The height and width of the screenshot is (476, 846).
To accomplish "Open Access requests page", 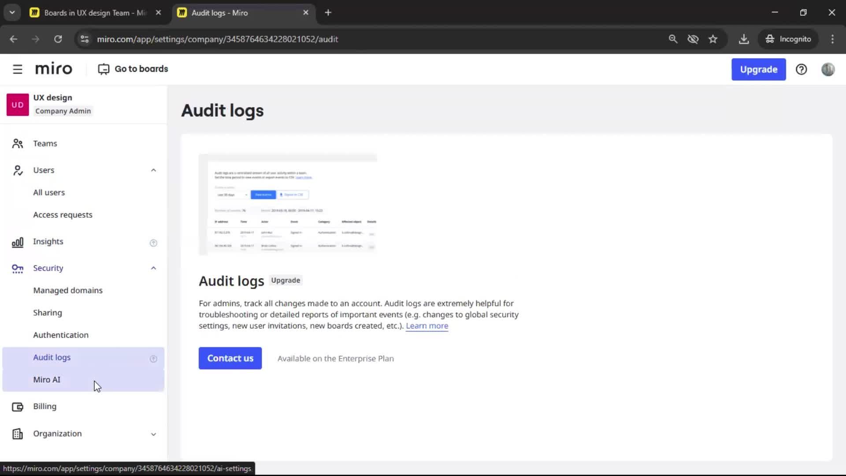I will [83, 215].
